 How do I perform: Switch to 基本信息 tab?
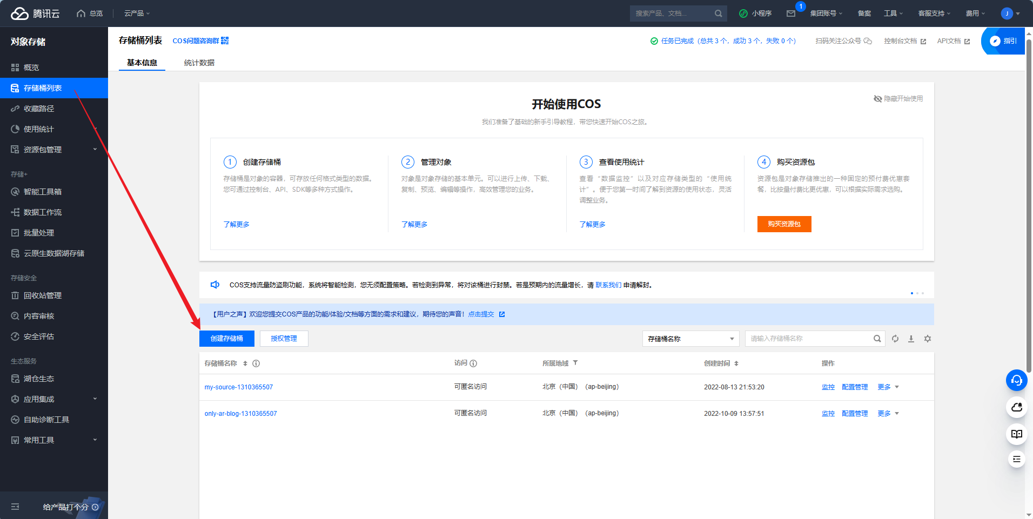pyautogui.click(x=142, y=63)
